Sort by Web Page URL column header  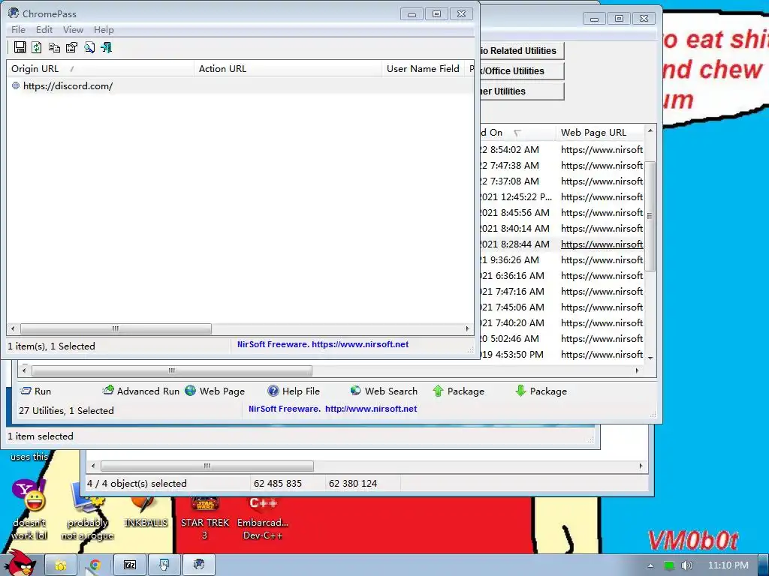599,132
